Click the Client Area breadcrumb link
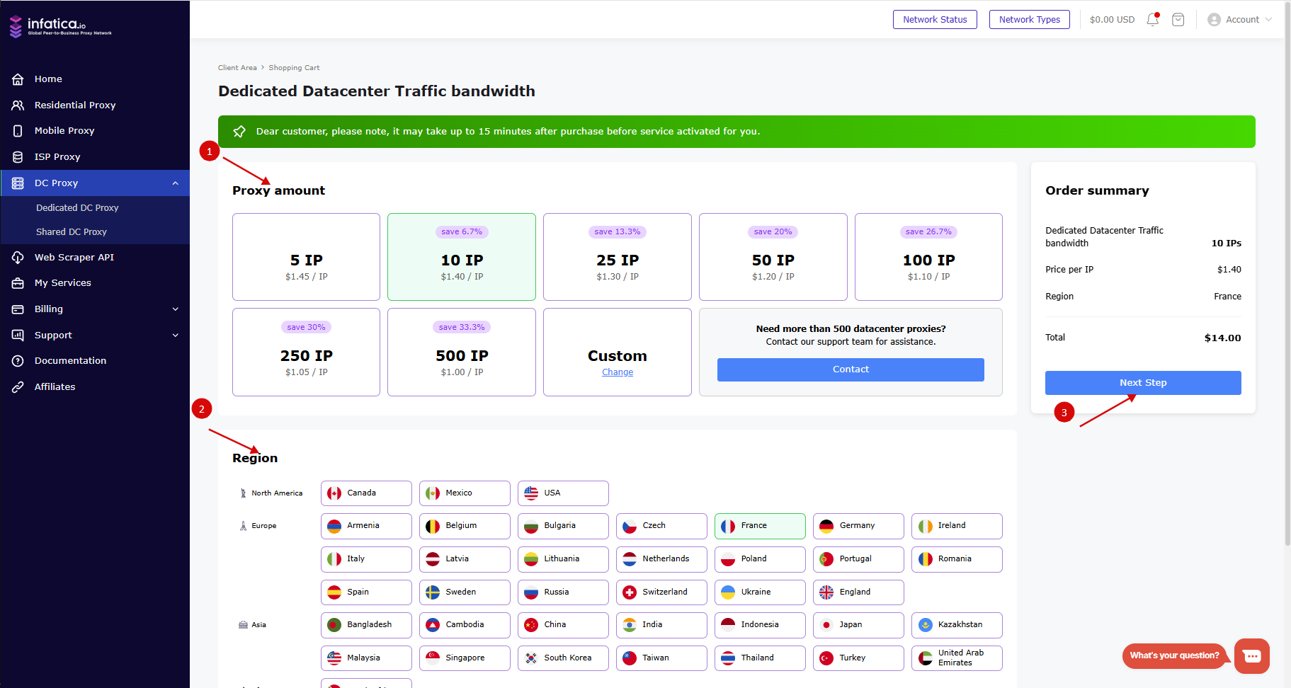This screenshot has height=688, width=1291. (x=237, y=68)
